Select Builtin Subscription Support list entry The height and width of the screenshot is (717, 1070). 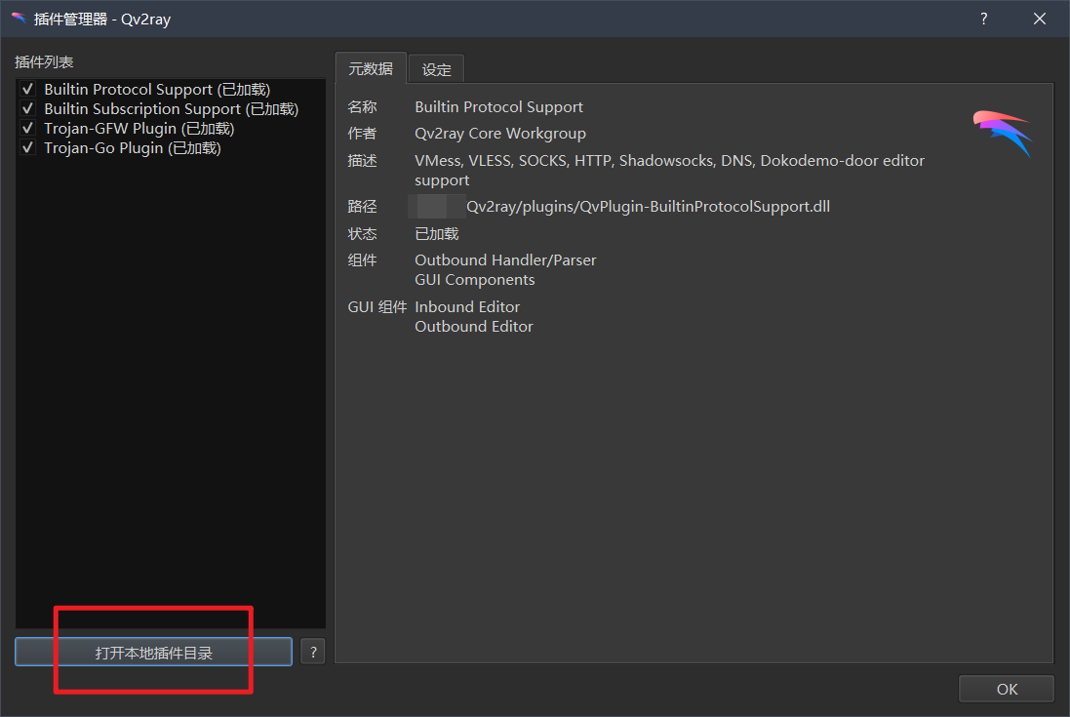(x=172, y=109)
